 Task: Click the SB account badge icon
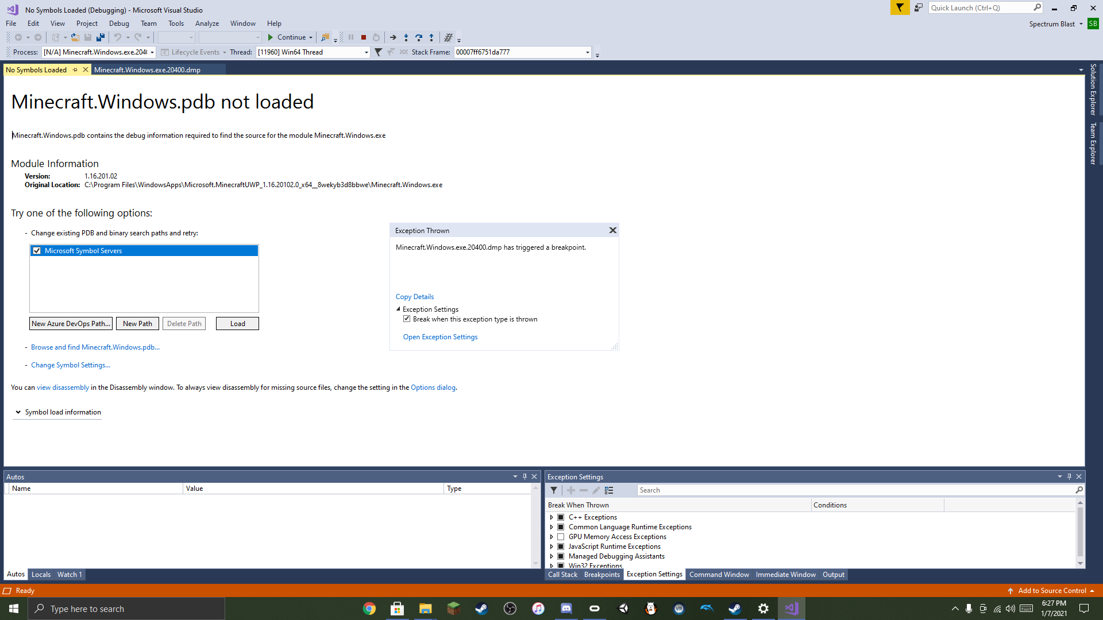click(x=1093, y=24)
